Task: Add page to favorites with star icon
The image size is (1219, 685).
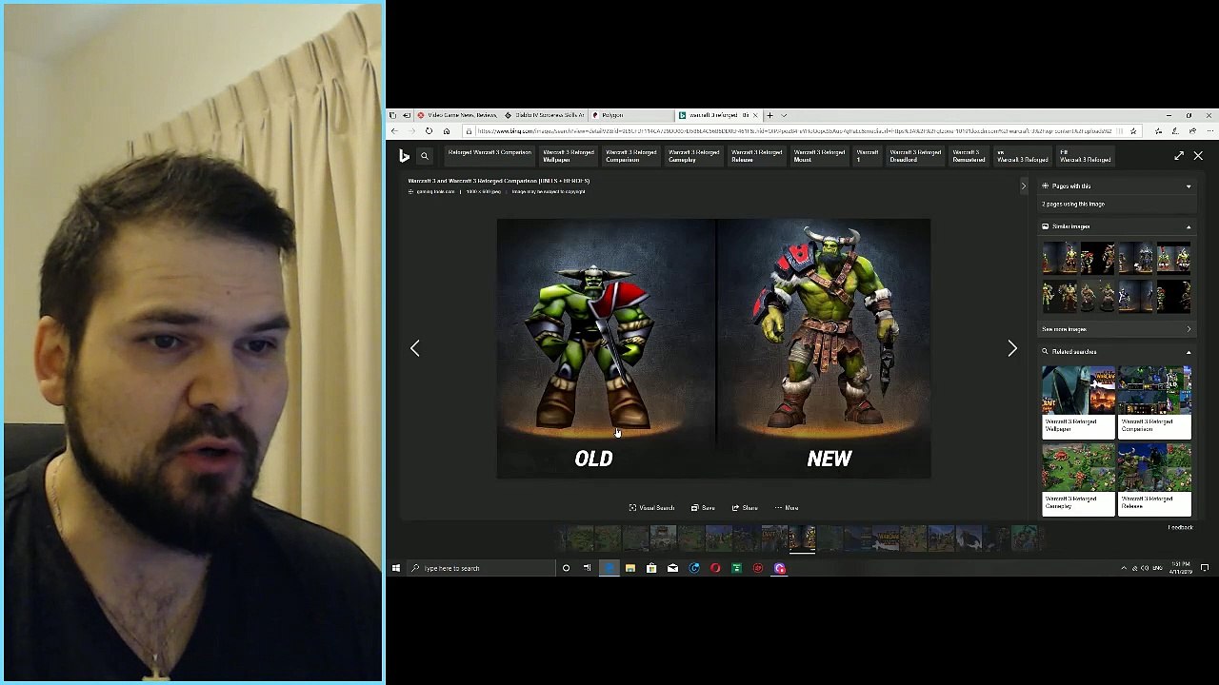Action: [x=1133, y=131]
